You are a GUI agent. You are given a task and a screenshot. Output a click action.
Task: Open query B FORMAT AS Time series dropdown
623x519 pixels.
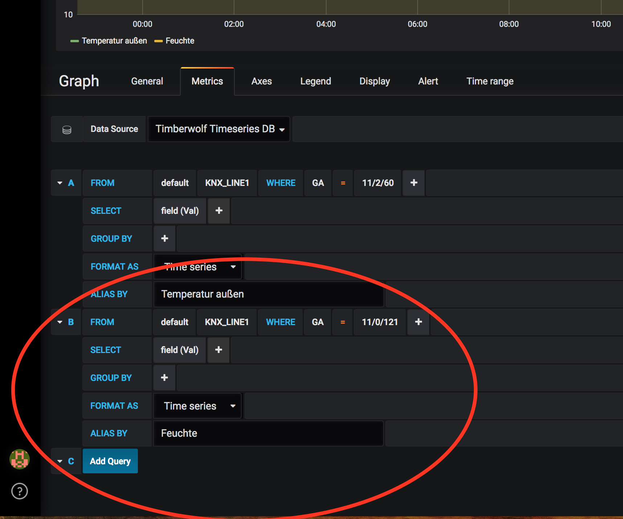[x=197, y=406]
